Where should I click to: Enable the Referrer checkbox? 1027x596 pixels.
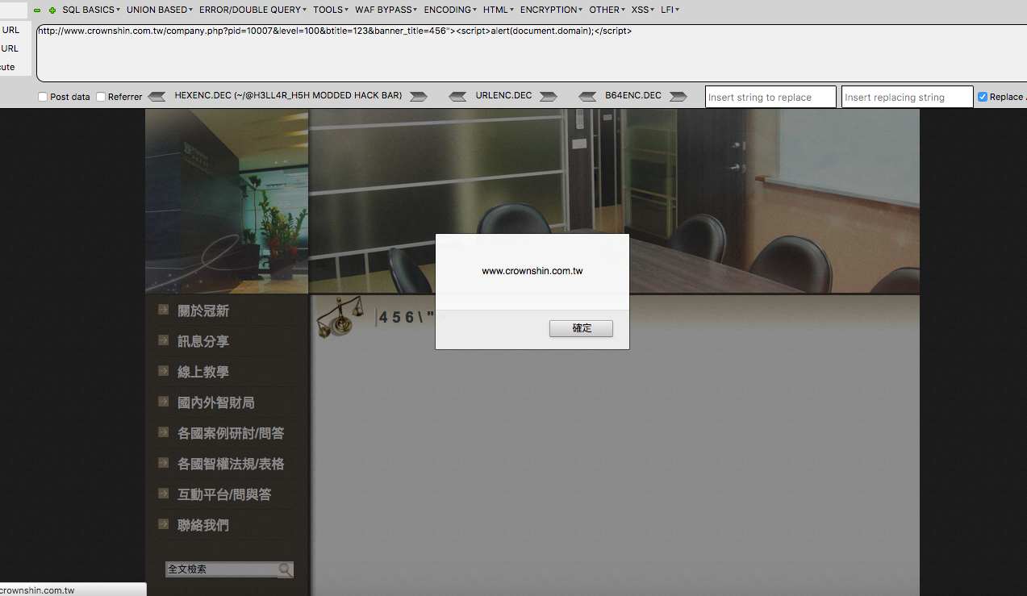click(101, 97)
